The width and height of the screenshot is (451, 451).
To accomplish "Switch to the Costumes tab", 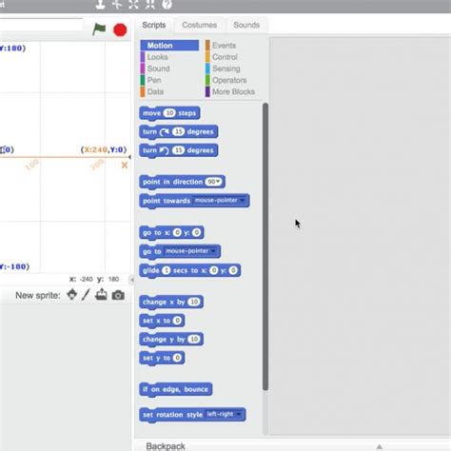I will 199,25.
